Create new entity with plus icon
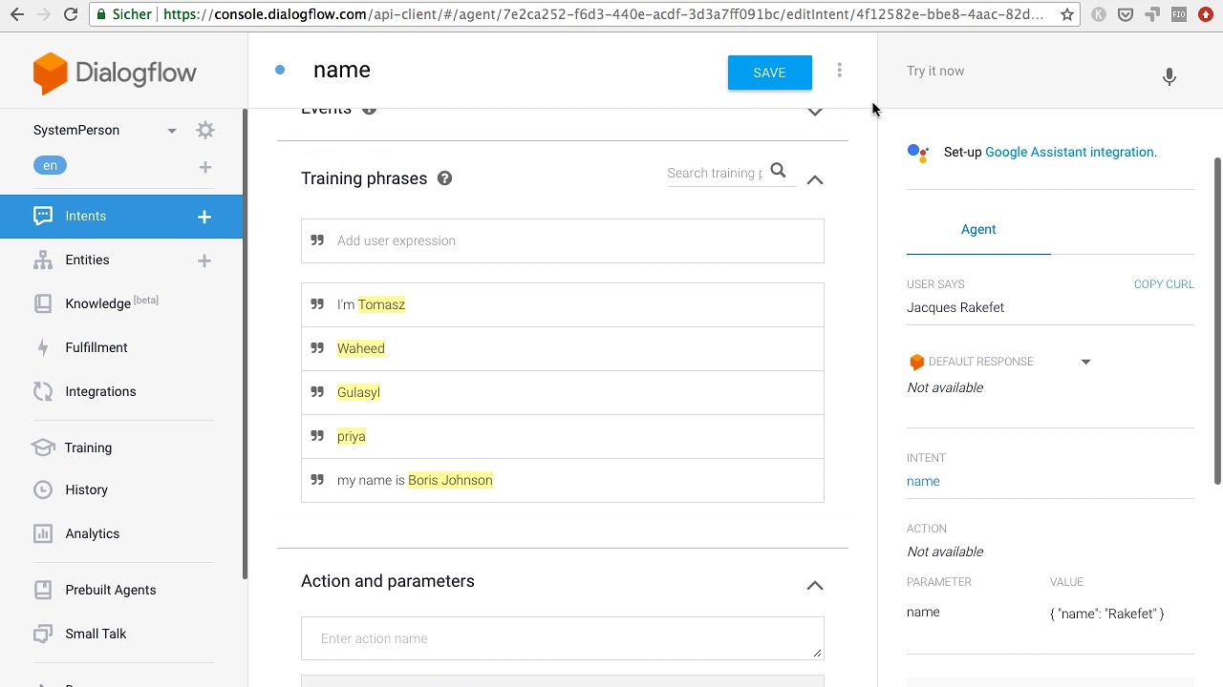This screenshot has height=687, width=1223. [x=204, y=260]
